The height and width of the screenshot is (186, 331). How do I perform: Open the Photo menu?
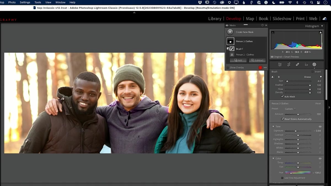pos(12,2)
